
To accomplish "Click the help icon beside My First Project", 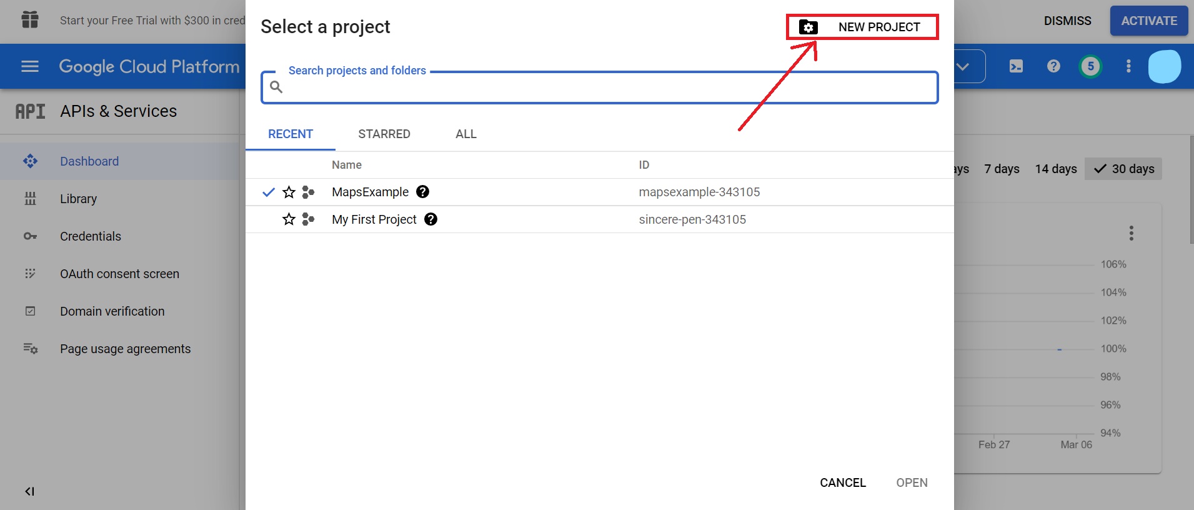I will 430,219.
